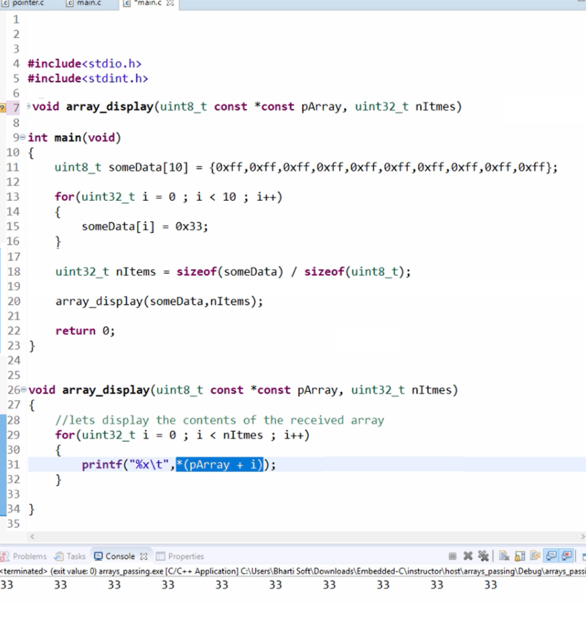Toggle console Word Wrap

point(535,556)
